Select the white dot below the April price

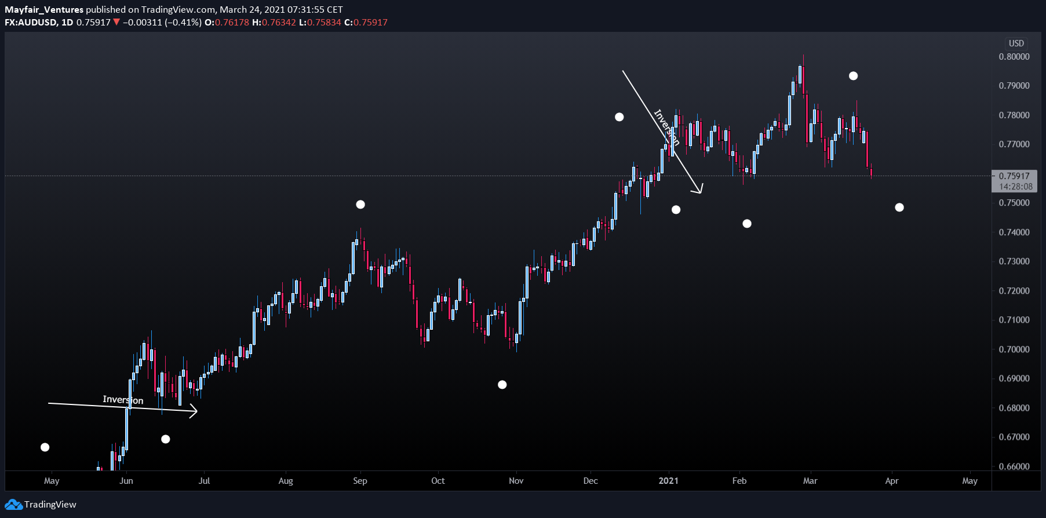pyautogui.click(x=899, y=207)
